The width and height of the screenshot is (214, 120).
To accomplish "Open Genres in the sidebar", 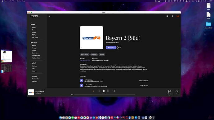I will tap(34, 30).
